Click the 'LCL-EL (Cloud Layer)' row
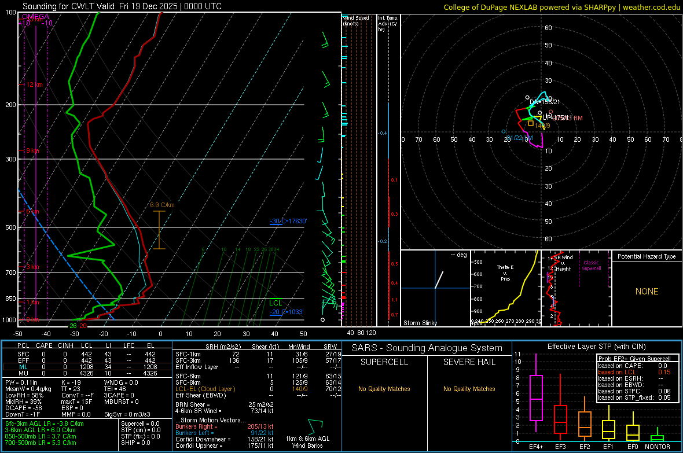 coord(258,389)
